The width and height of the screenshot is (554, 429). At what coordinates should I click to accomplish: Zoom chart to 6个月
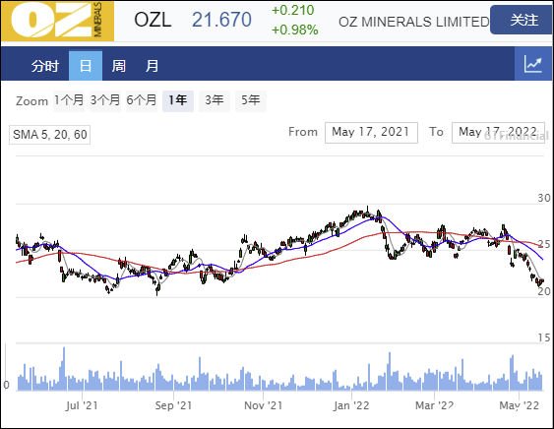point(142,100)
